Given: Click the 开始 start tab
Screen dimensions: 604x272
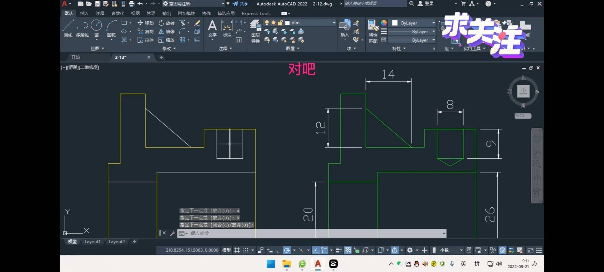Looking at the screenshot, I should [x=75, y=57].
